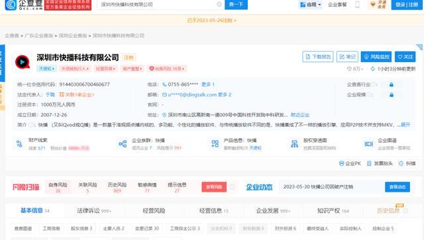Open 2023-05-30 bankruptcy news item
424x240 pixels.
pyautogui.click(x=318, y=187)
